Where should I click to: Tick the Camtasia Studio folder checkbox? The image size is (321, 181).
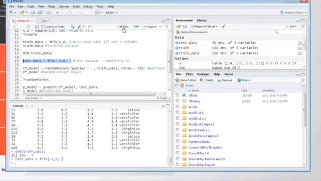(x=177, y=141)
